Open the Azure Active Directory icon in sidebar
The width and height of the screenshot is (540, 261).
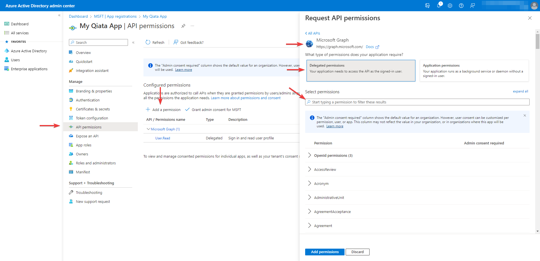(x=7, y=51)
